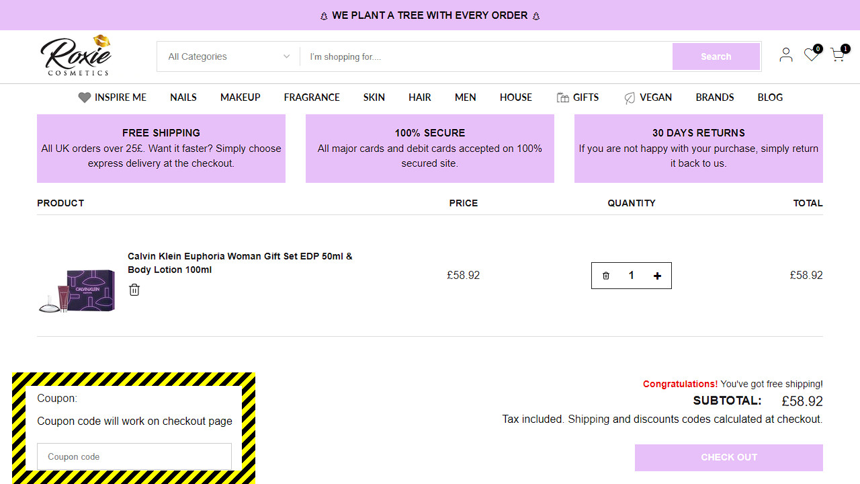Open the Skin menu
This screenshot has height=484, width=860.
(x=374, y=97)
